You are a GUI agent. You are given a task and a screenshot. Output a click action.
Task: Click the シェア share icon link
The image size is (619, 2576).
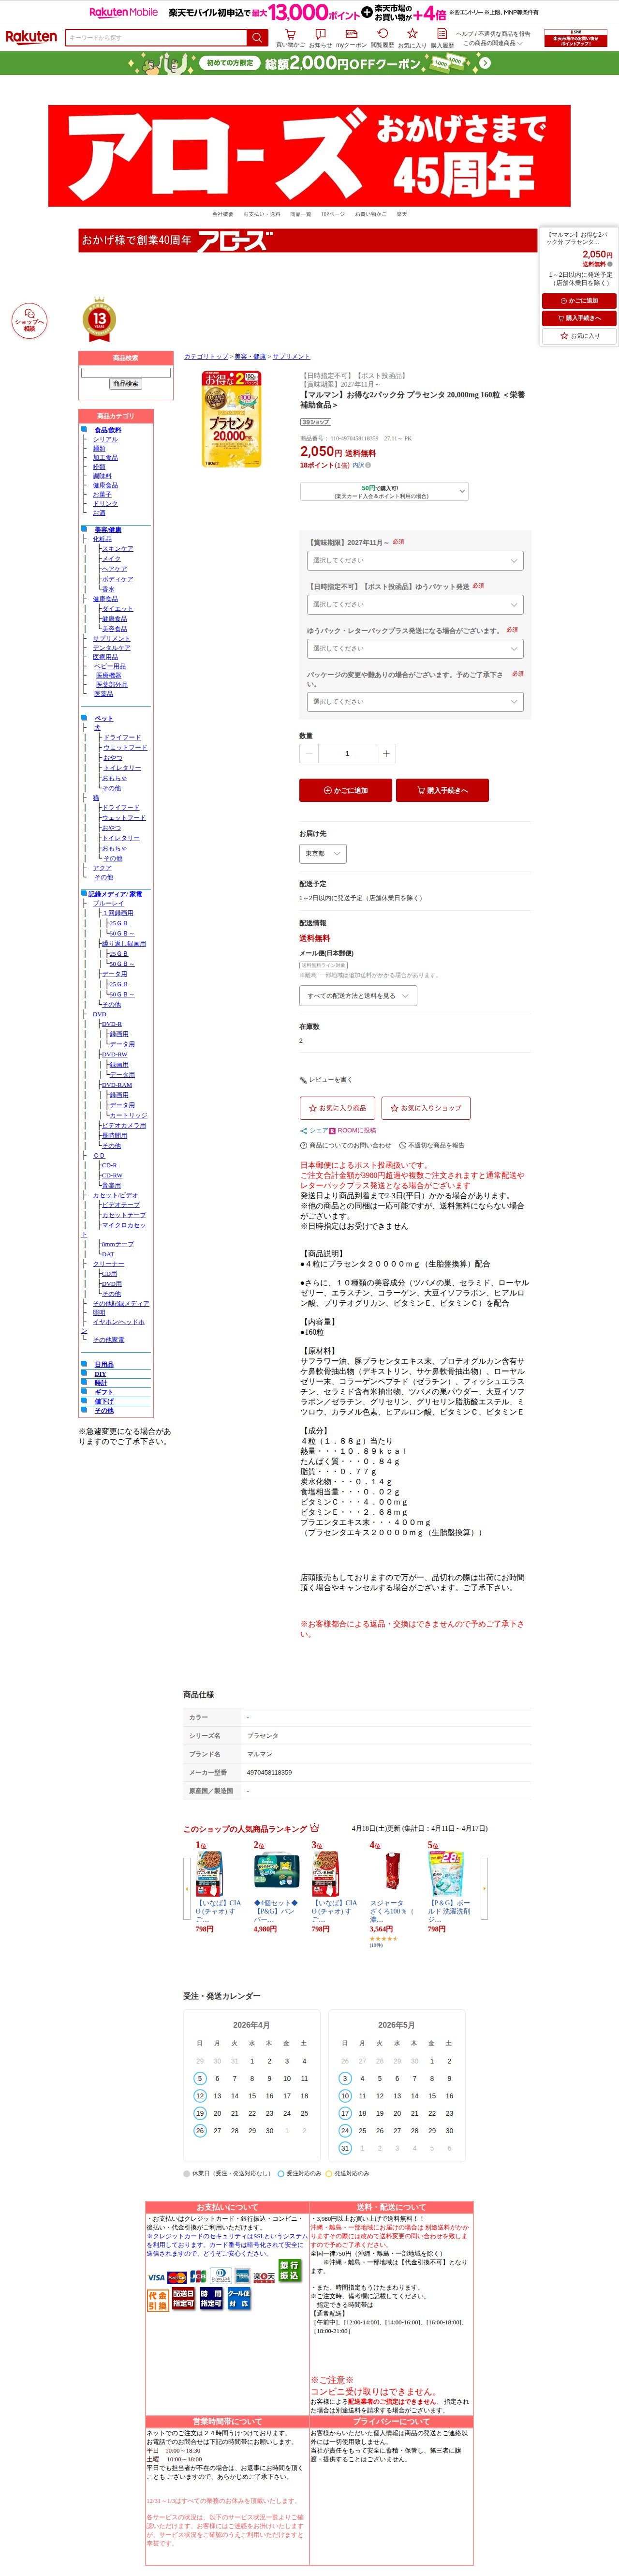pos(314,1130)
